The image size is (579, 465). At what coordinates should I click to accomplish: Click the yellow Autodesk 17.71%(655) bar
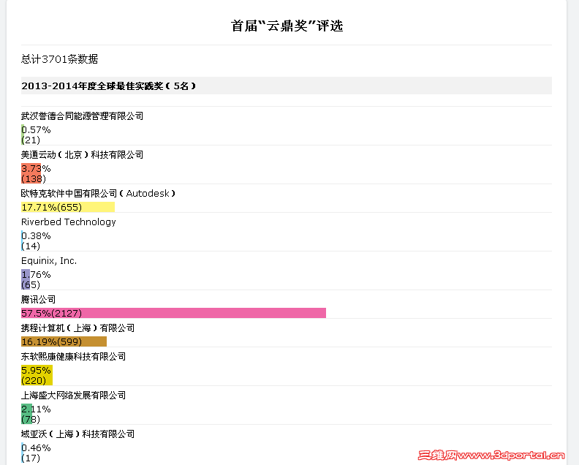[68, 207]
